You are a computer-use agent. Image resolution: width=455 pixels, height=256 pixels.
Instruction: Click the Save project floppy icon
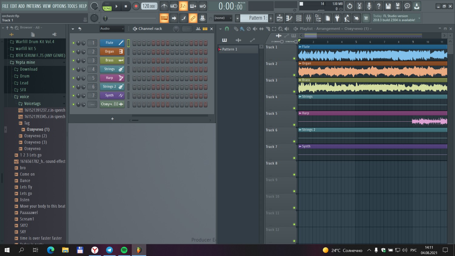click(x=388, y=6)
